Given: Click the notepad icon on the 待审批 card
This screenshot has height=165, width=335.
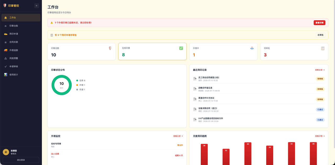Looking at the screenshot, I should click(323, 48).
